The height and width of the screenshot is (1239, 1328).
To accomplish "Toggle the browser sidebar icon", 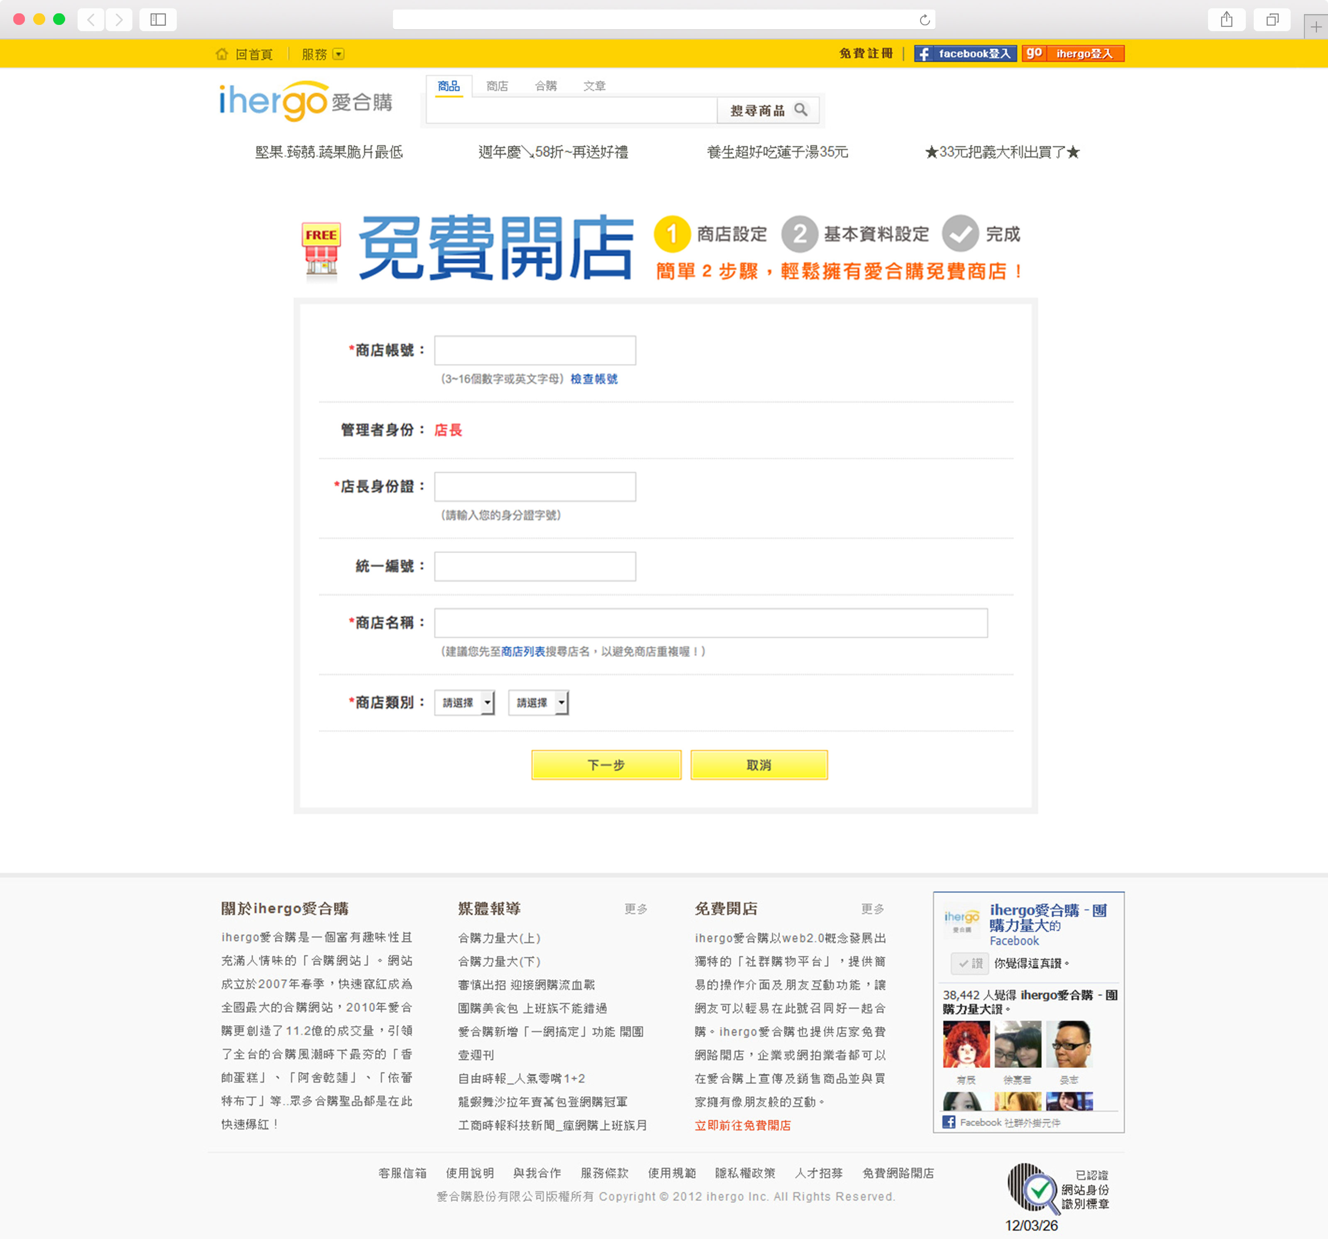I will (x=158, y=20).
